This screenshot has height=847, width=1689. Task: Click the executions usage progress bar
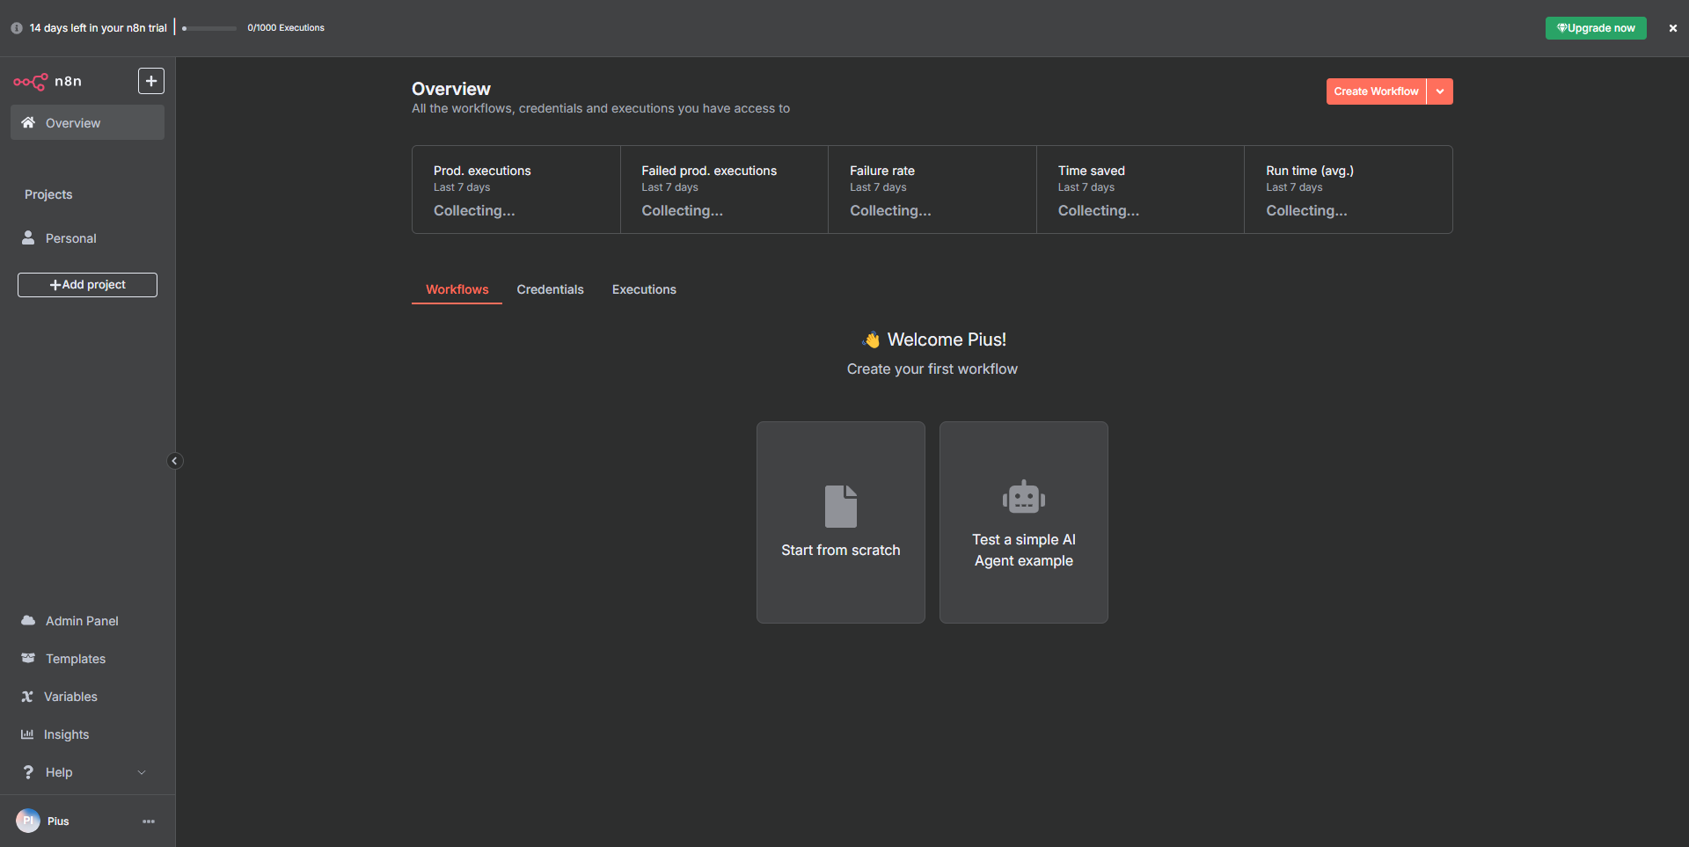coord(209,28)
